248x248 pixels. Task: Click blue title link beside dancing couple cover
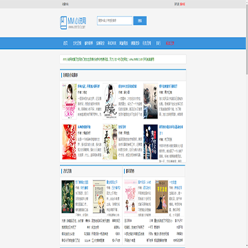click(173, 182)
